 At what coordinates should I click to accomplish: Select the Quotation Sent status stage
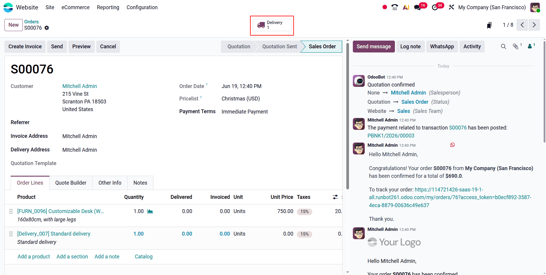pyautogui.click(x=280, y=47)
